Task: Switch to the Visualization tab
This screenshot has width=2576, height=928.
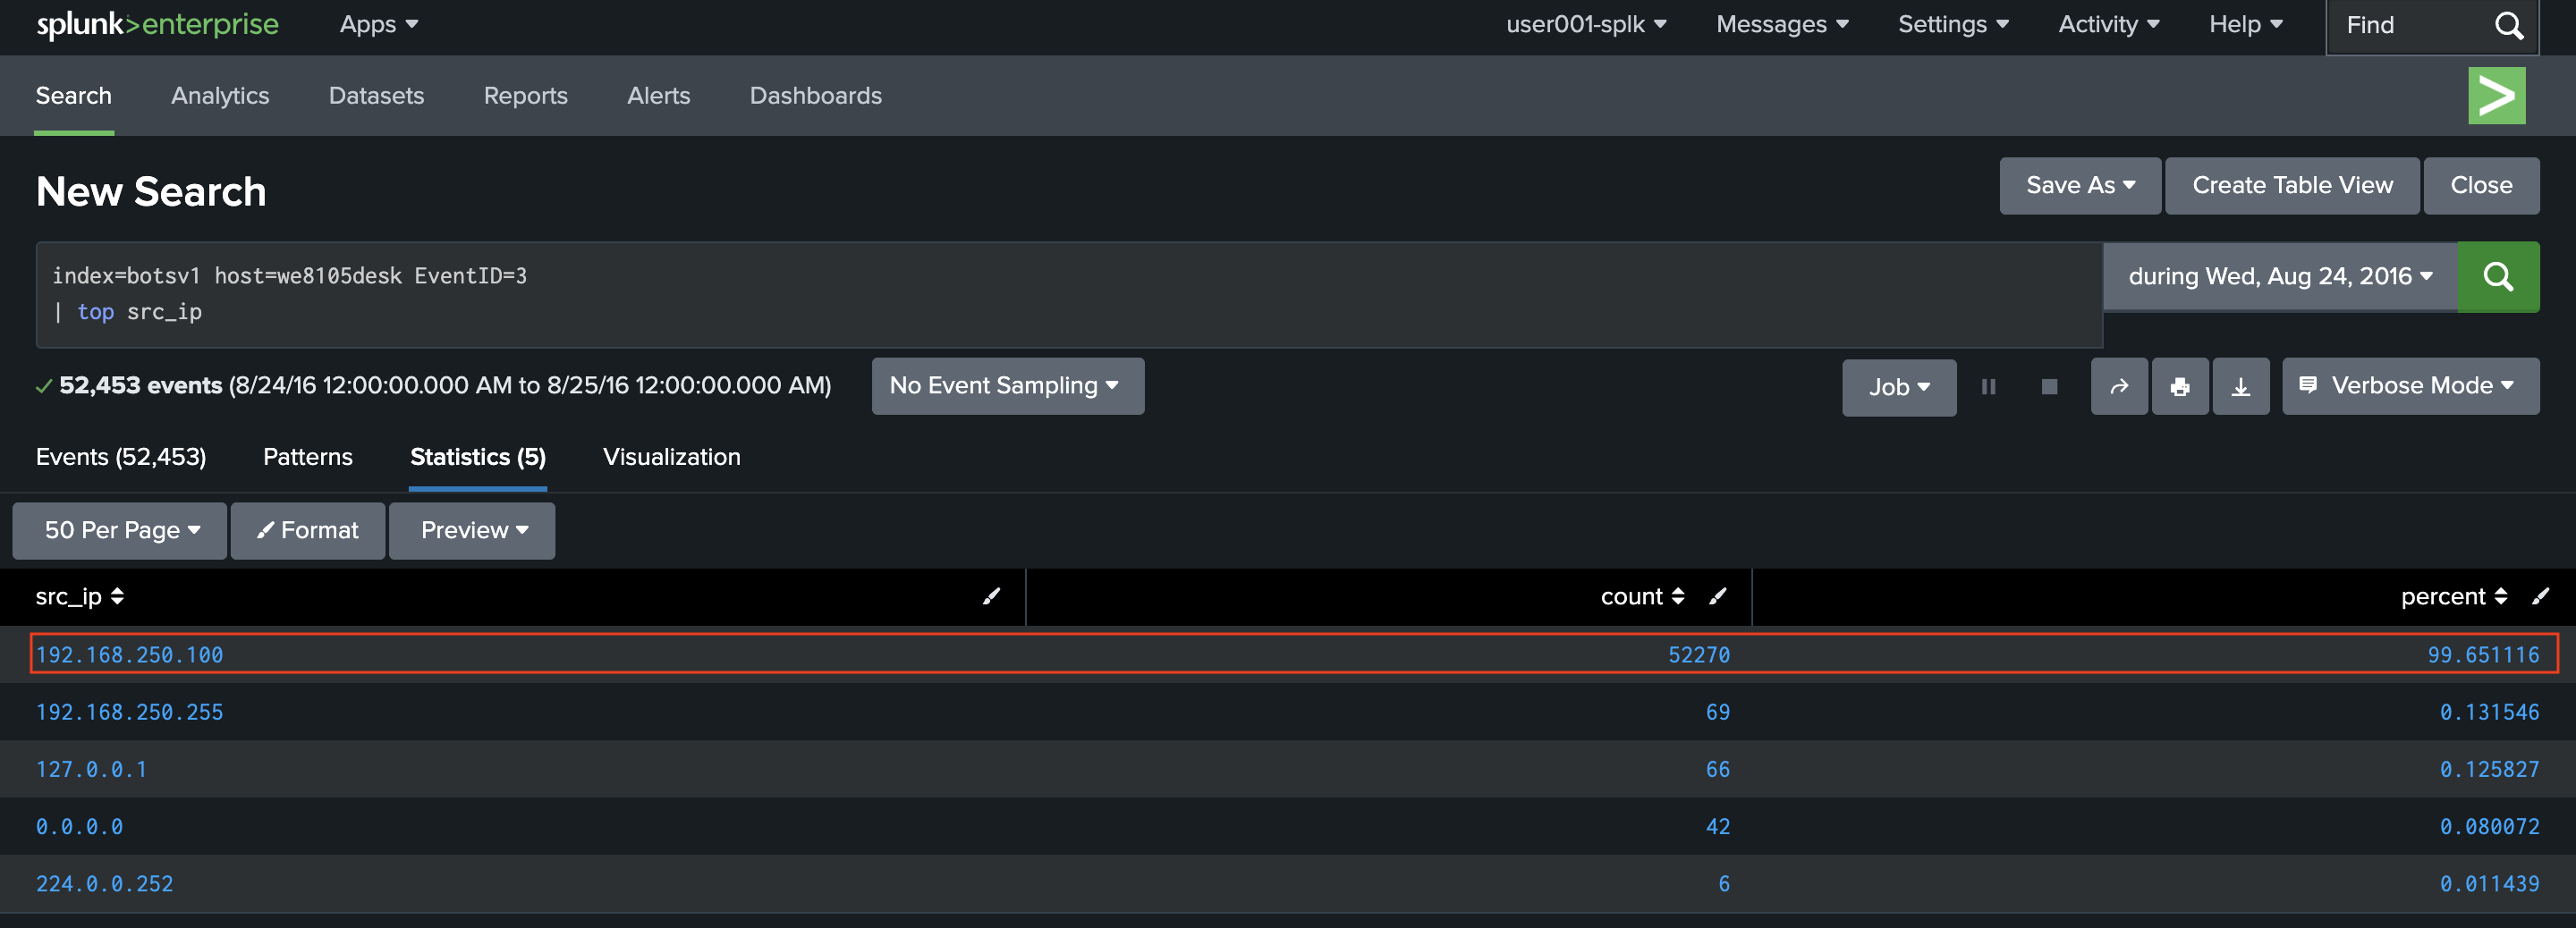Action: tap(671, 457)
